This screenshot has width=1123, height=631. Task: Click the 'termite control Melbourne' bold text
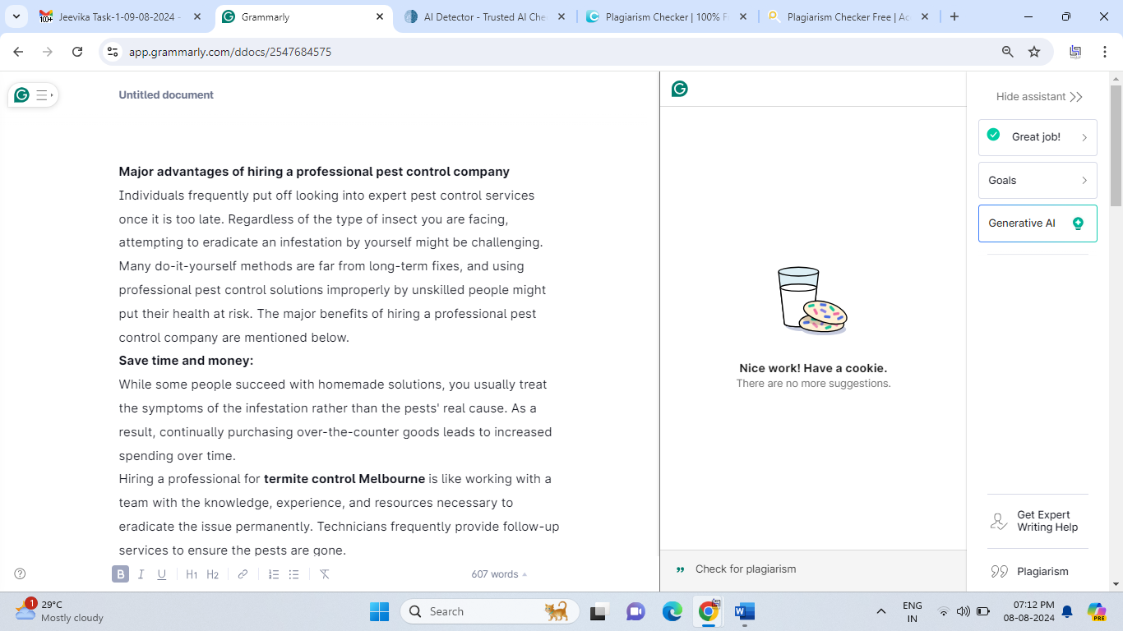pos(344,479)
